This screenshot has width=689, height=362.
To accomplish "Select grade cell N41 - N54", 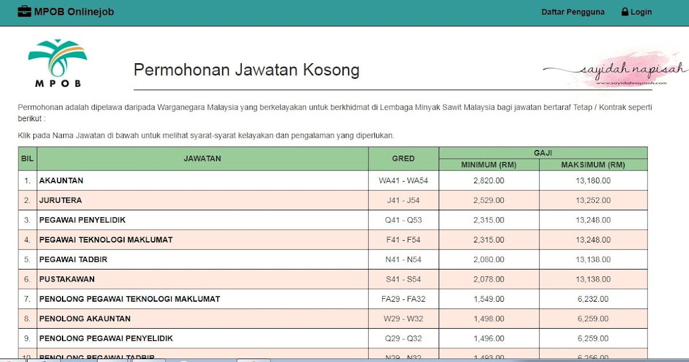I will (404, 260).
